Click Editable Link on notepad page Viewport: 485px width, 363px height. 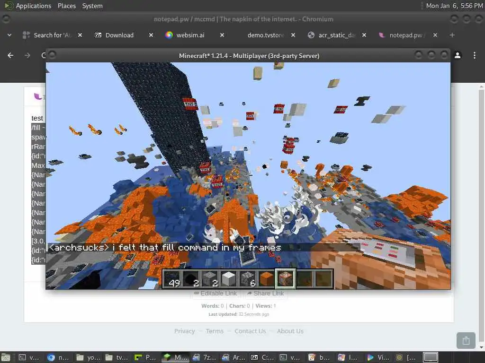pos(216,293)
